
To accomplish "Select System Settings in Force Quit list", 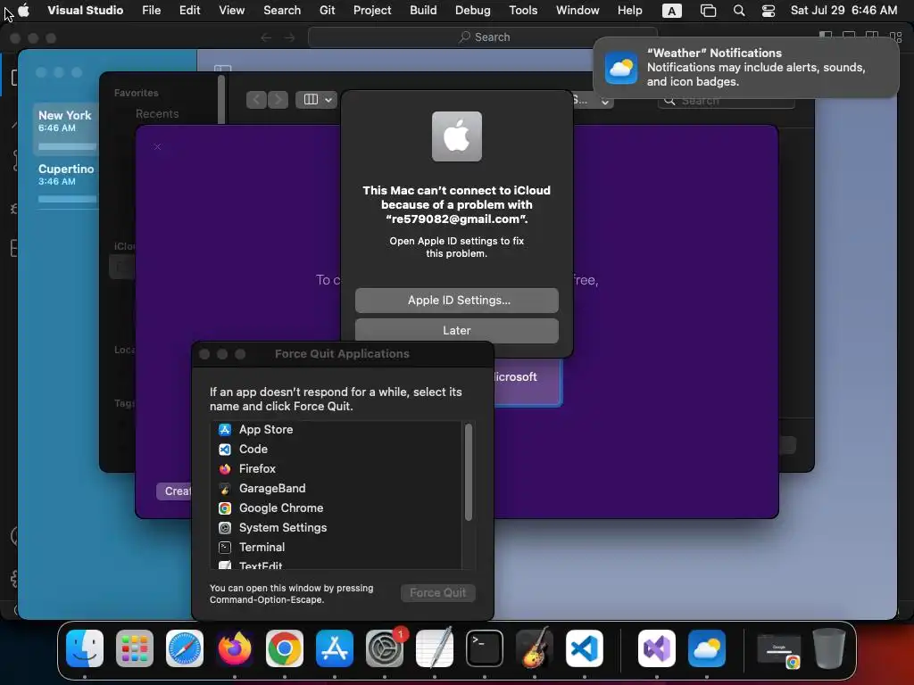I will coord(337,528).
